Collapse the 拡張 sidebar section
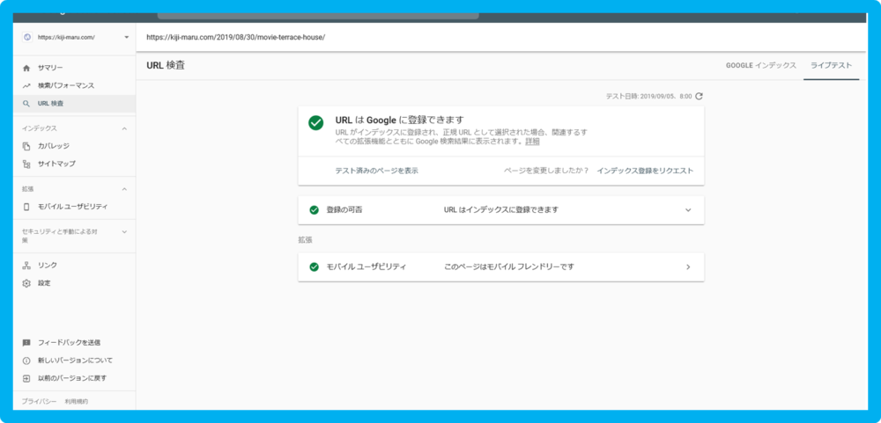The width and height of the screenshot is (881, 423). pos(125,189)
